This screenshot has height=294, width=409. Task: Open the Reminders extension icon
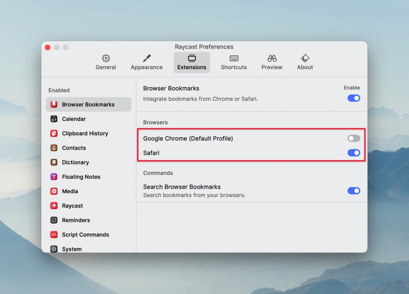54,220
